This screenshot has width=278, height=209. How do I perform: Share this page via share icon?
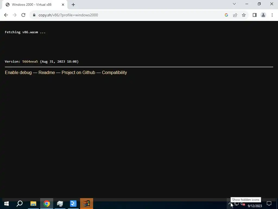point(235,15)
